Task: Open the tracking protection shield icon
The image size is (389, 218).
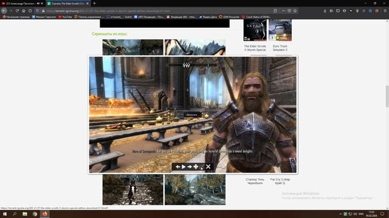Action: [x=38, y=11]
